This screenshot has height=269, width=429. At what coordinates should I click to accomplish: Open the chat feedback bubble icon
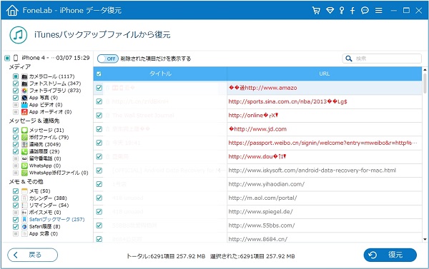(365, 11)
